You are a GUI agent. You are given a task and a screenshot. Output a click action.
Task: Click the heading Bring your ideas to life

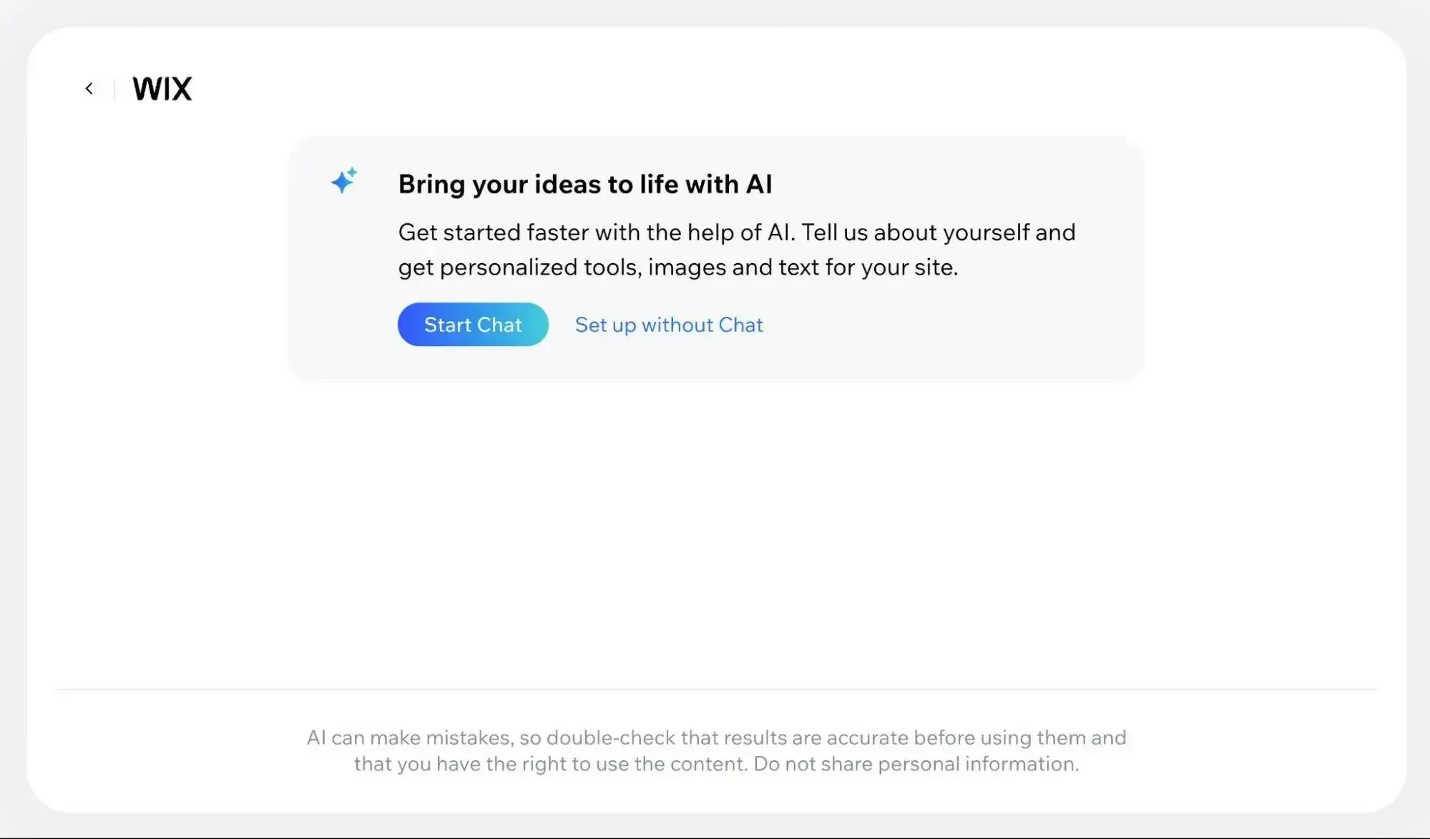[x=585, y=184]
